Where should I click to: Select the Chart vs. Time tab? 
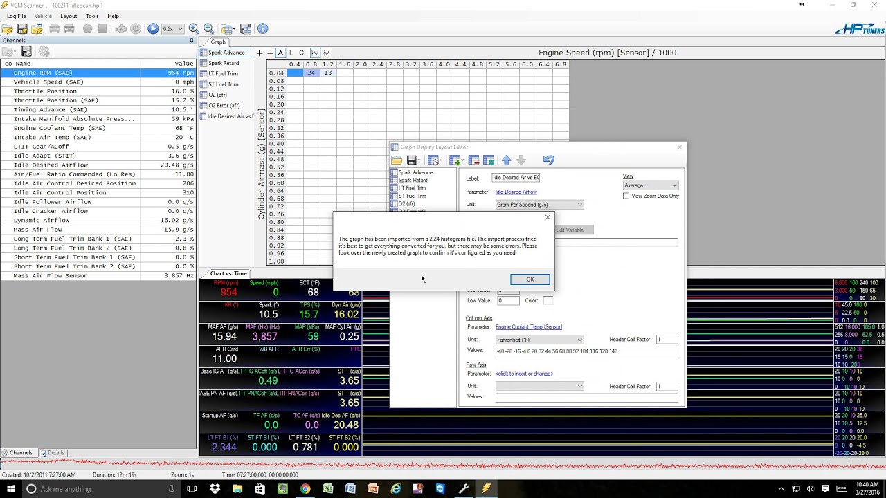(x=228, y=273)
